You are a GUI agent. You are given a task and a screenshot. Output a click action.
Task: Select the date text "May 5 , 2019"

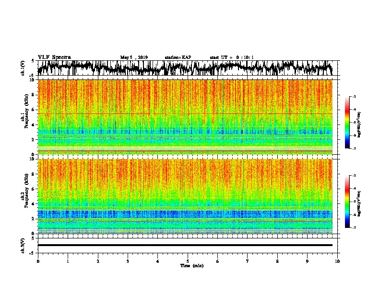pos(134,57)
